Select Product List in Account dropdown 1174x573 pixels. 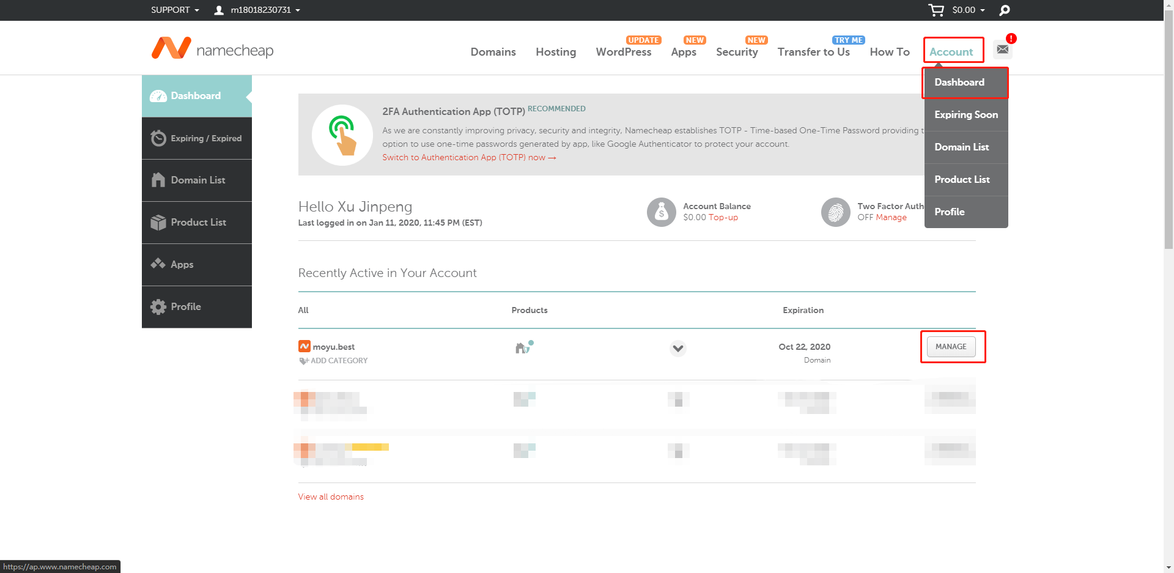click(x=966, y=180)
